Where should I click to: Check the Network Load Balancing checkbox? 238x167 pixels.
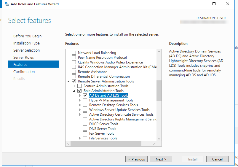[x=74, y=53]
